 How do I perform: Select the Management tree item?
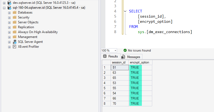point(28,37)
